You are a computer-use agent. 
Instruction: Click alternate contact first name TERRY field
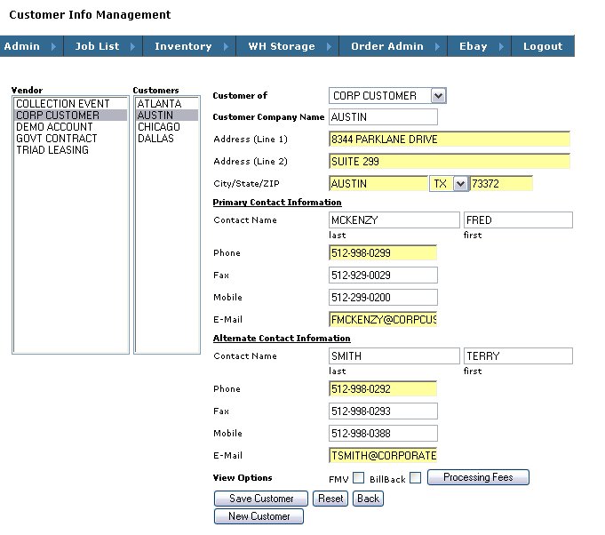[518, 355]
